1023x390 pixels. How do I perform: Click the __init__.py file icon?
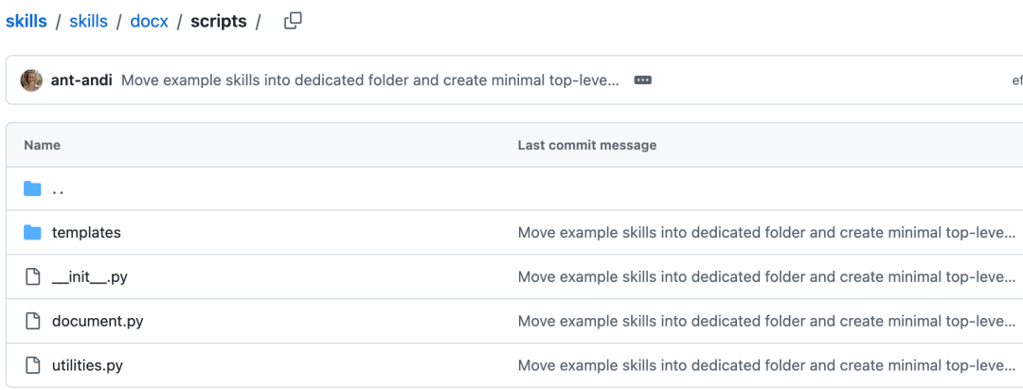point(32,276)
